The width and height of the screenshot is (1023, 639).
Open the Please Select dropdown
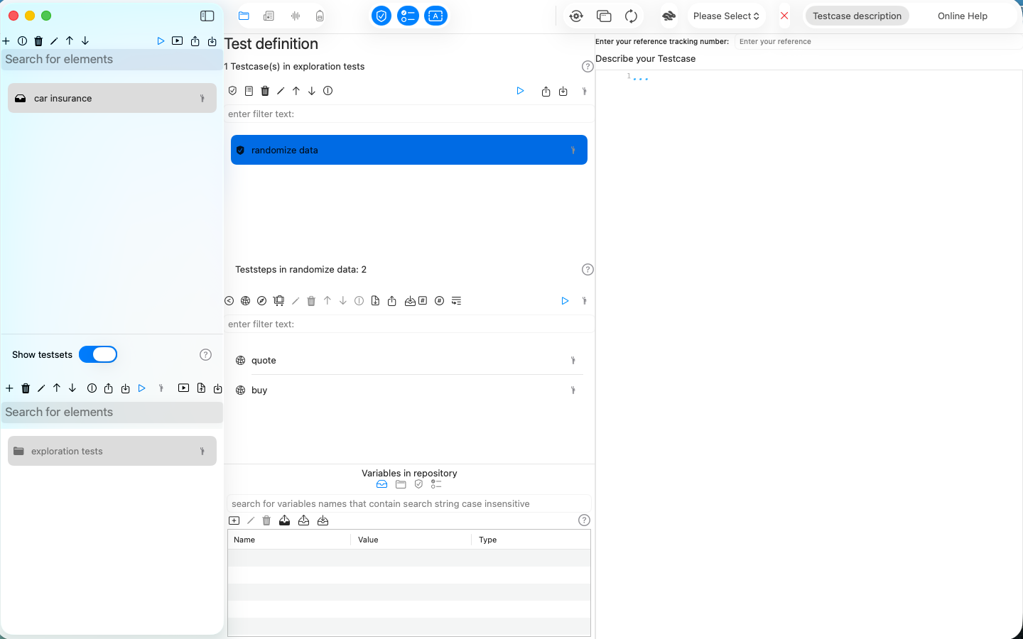pyautogui.click(x=726, y=16)
